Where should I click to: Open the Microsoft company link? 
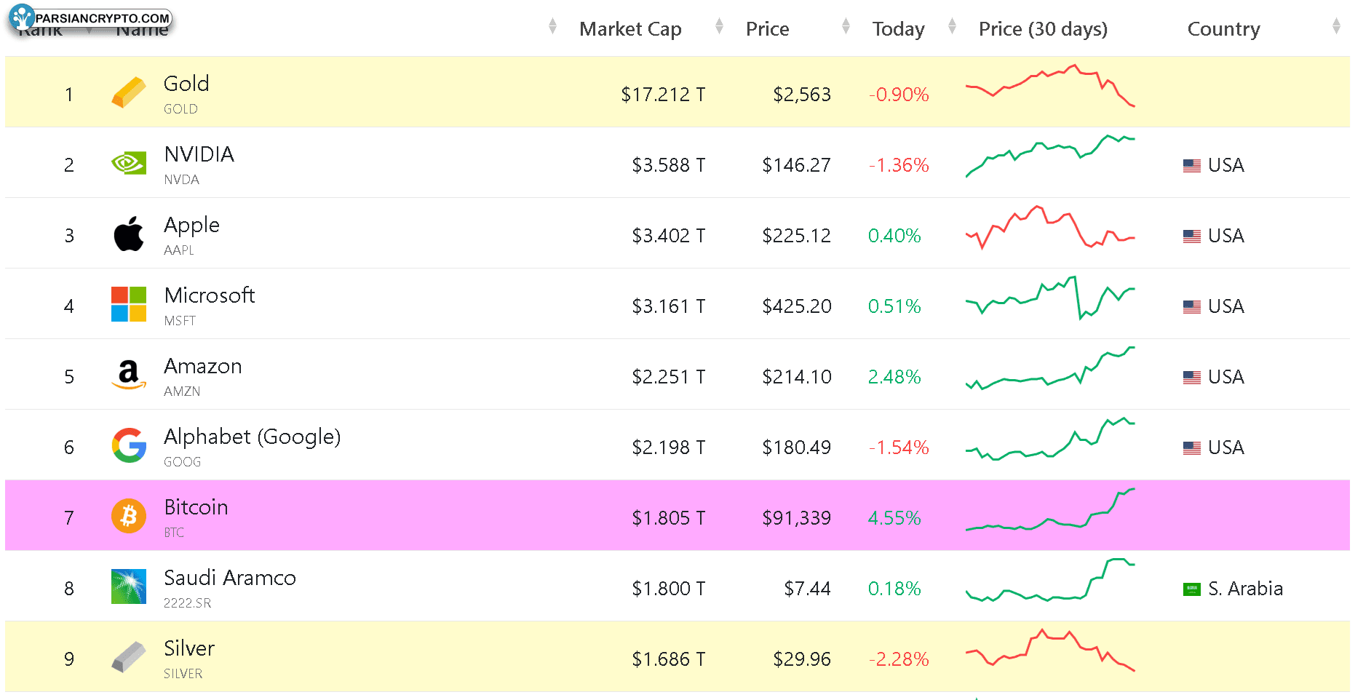(210, 295)
